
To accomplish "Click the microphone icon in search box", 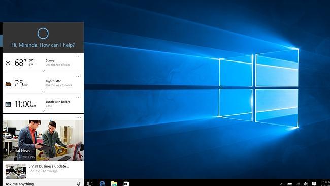I will tap(79, 184).
